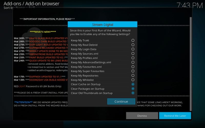Click the Continue button in Stream Digital dialog
This screenshot has height=128, width=205.
[x=121, y=101]
